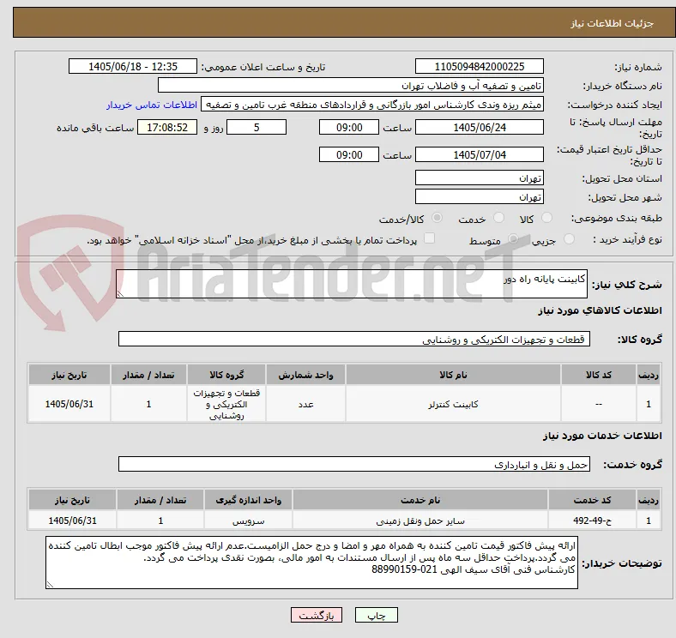Click the نام کالا column header
The image size is (676, 638).
tap(453, 375)
